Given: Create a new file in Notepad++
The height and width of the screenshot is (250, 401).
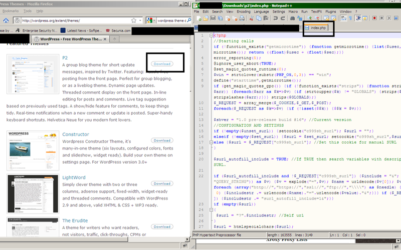Looking at the screenshot, I should click(x=198, y=18).
